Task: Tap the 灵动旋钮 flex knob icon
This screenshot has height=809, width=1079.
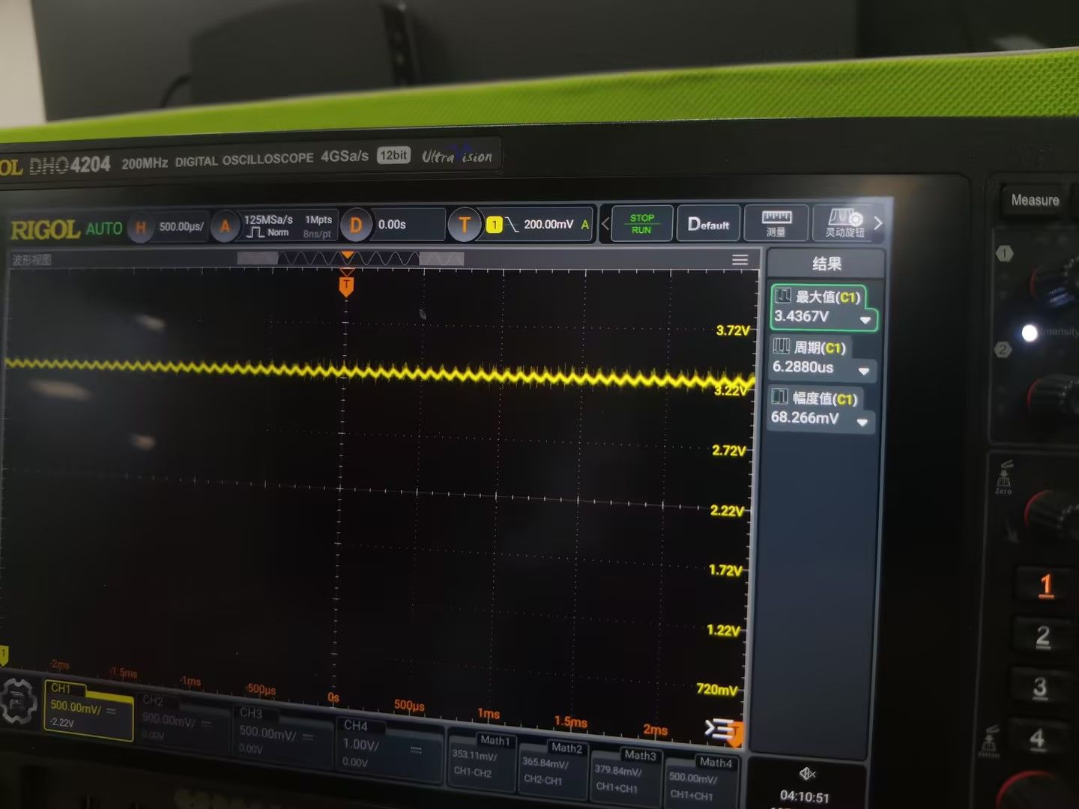Action: click(x=844, y=223)
